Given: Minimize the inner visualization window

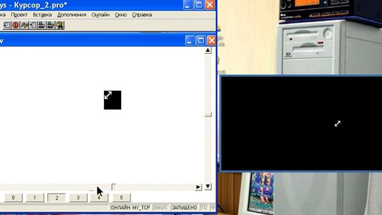Looking at the screenshot, I should [x=190, y=40].
